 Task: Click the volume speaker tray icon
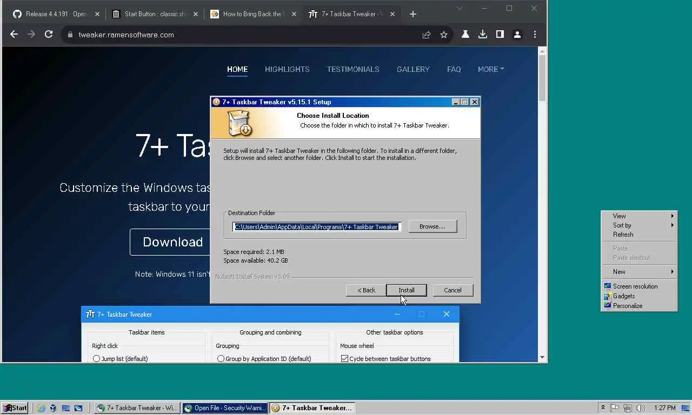[641, 408]
